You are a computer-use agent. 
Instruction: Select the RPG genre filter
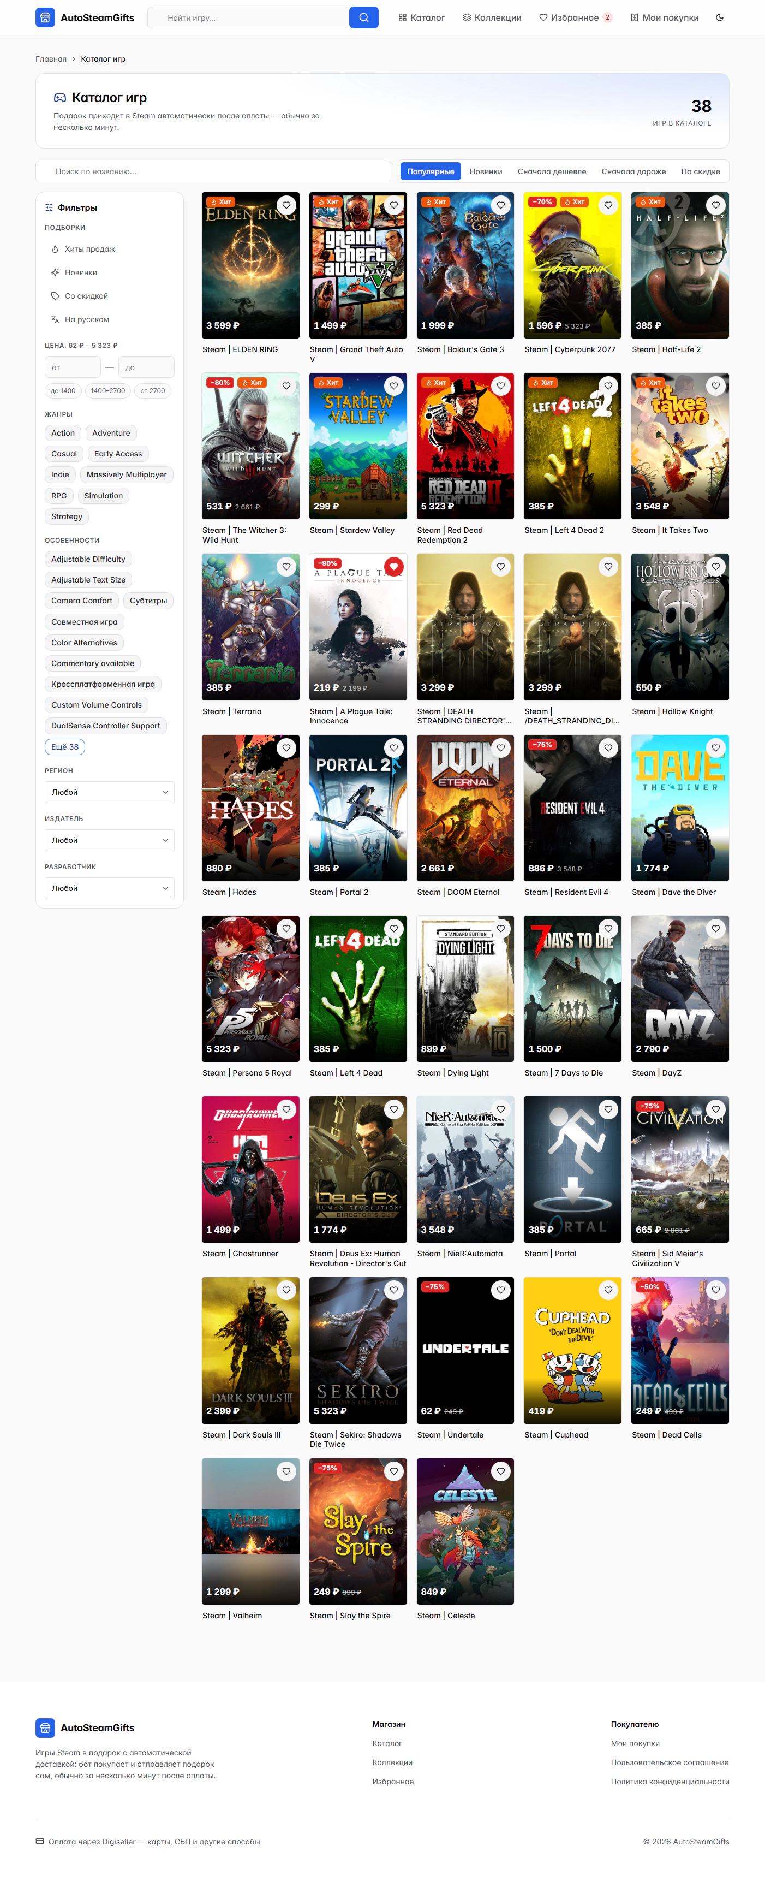point(59,495)
